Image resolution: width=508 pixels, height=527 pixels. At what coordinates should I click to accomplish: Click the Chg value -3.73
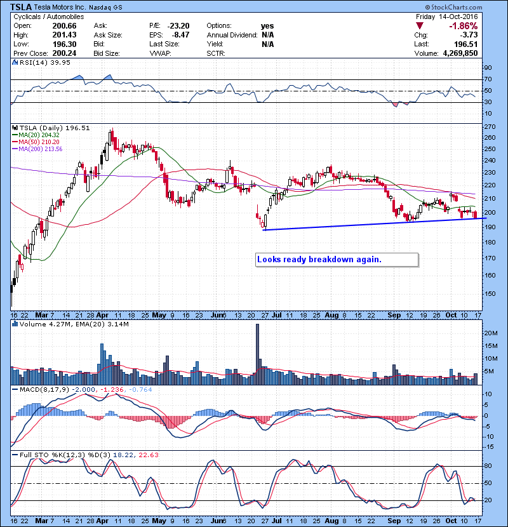pos(469,35)
